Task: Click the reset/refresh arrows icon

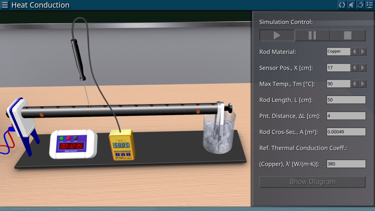Action: coord(342,5)
